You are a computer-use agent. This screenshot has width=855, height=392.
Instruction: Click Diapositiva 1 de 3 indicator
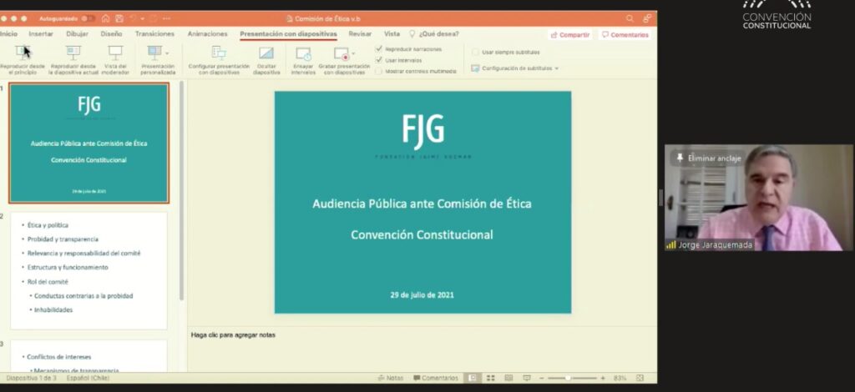(31, 378)
